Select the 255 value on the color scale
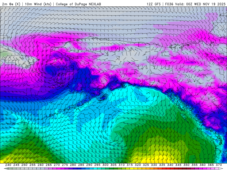 point(32,165)
